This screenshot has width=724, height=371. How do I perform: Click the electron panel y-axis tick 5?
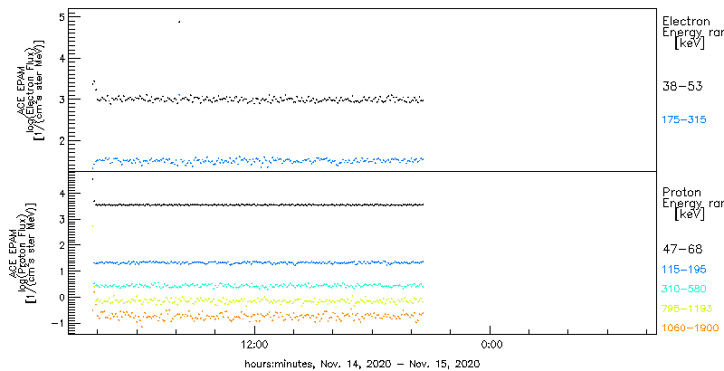pos(62,16)
